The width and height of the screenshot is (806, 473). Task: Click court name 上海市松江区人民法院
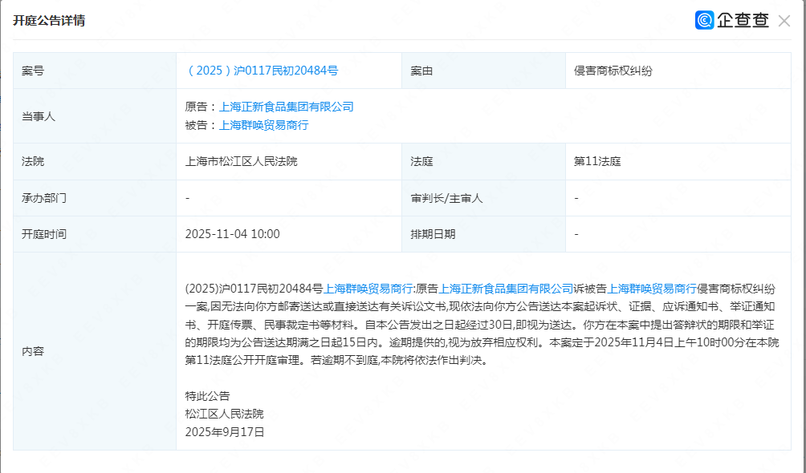[x=241, y=161]
